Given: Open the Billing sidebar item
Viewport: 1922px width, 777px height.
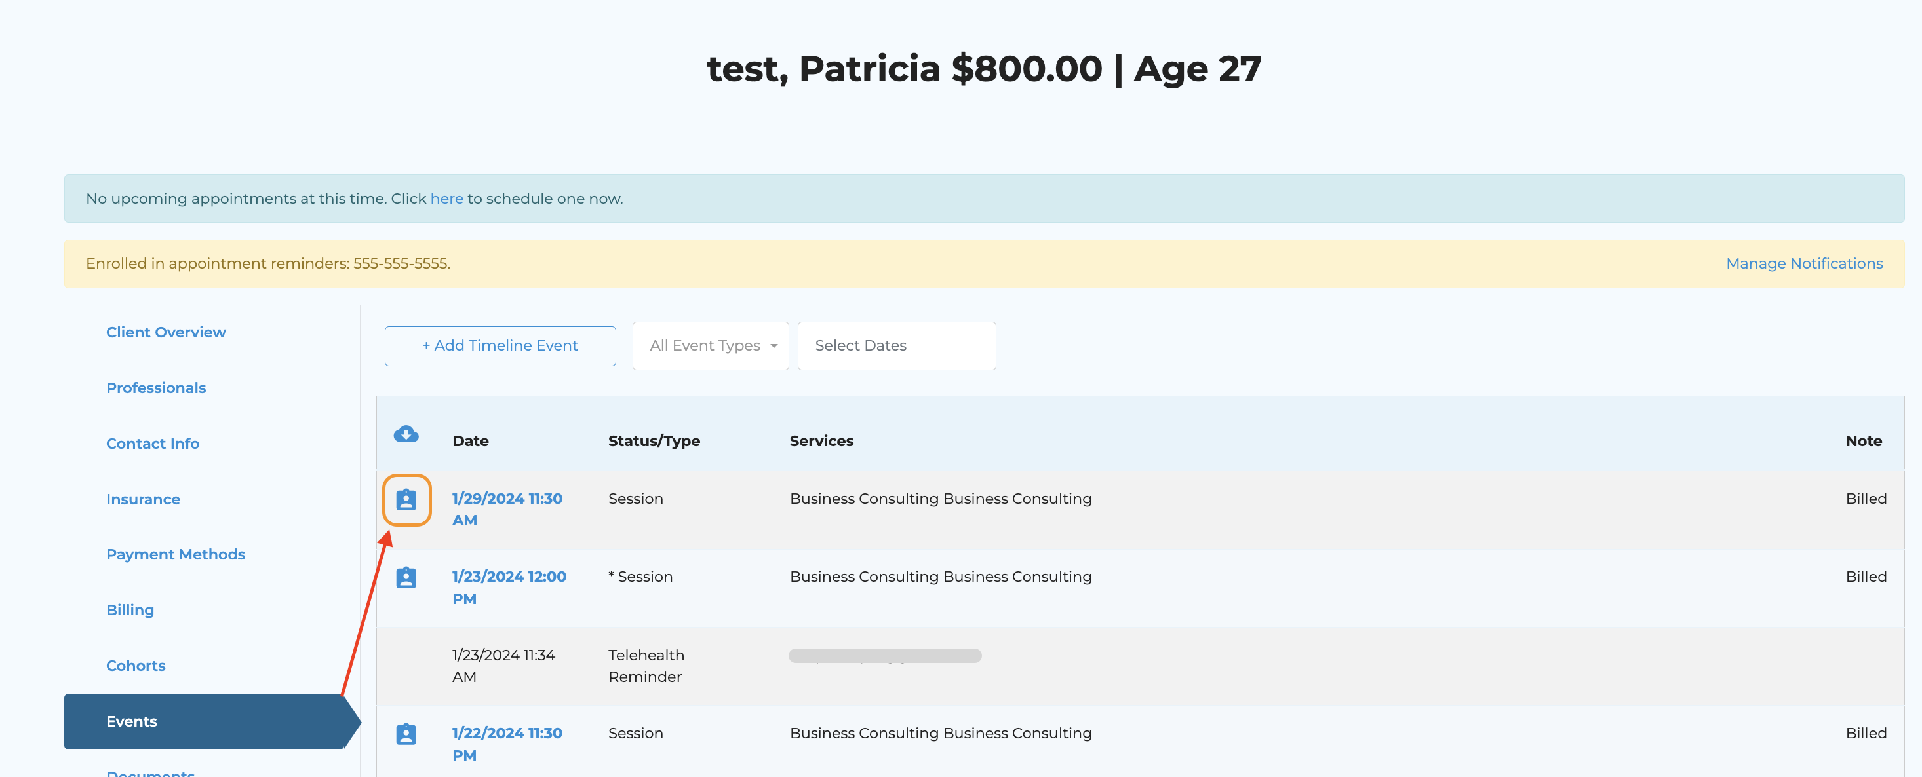Looking at the screenshot, I should click(130, 610).
